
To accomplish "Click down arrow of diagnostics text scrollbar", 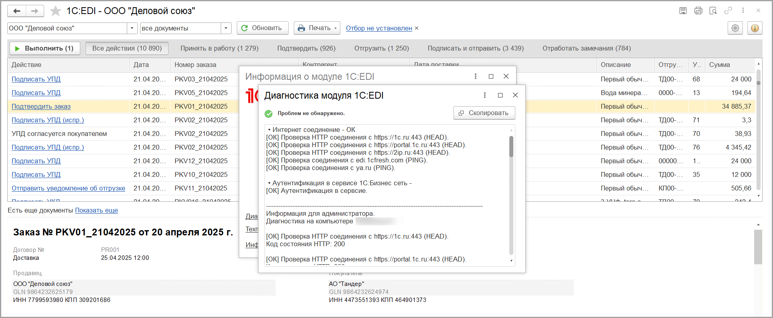I will pos(511,261).
